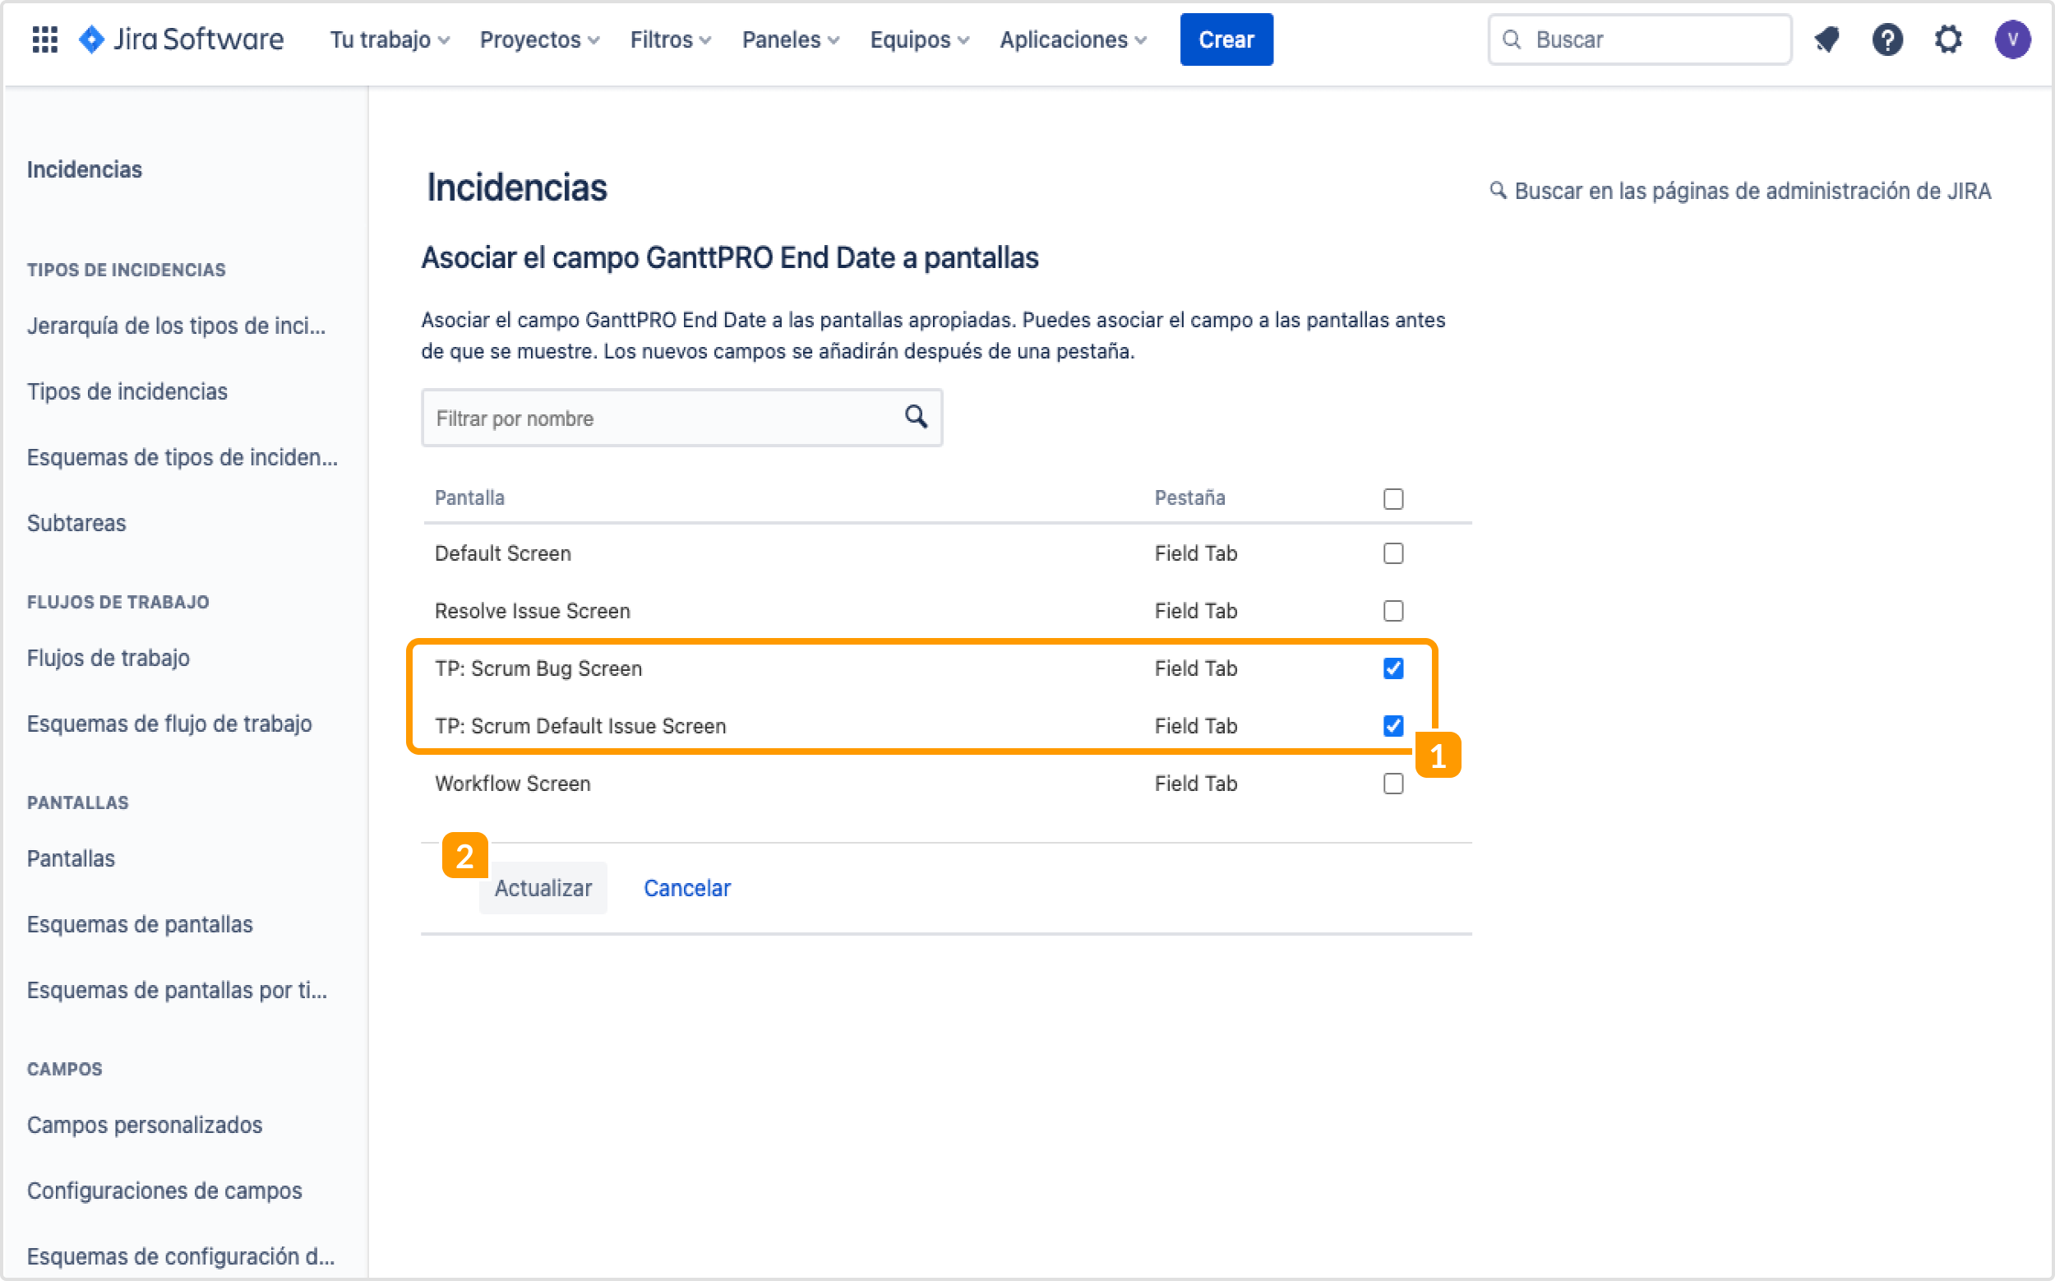Focus the top Buscar search field
This screenshot has width=2055, height=1281.
1640,39
